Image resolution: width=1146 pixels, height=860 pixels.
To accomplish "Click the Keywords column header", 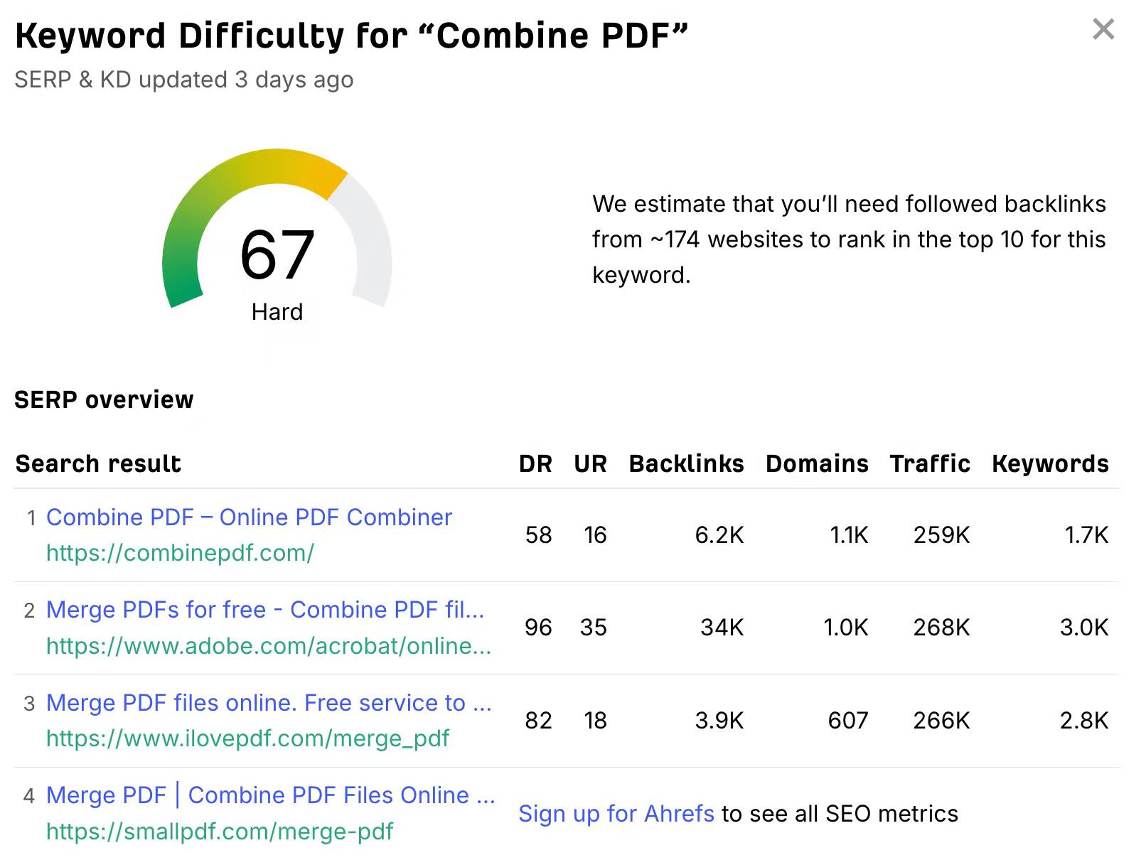I will coord(1050,464).
